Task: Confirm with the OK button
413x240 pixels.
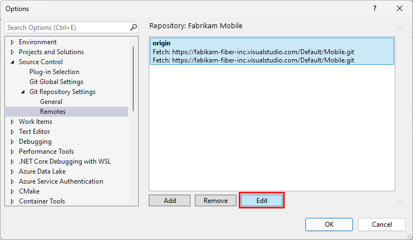Action: [329, 224]
